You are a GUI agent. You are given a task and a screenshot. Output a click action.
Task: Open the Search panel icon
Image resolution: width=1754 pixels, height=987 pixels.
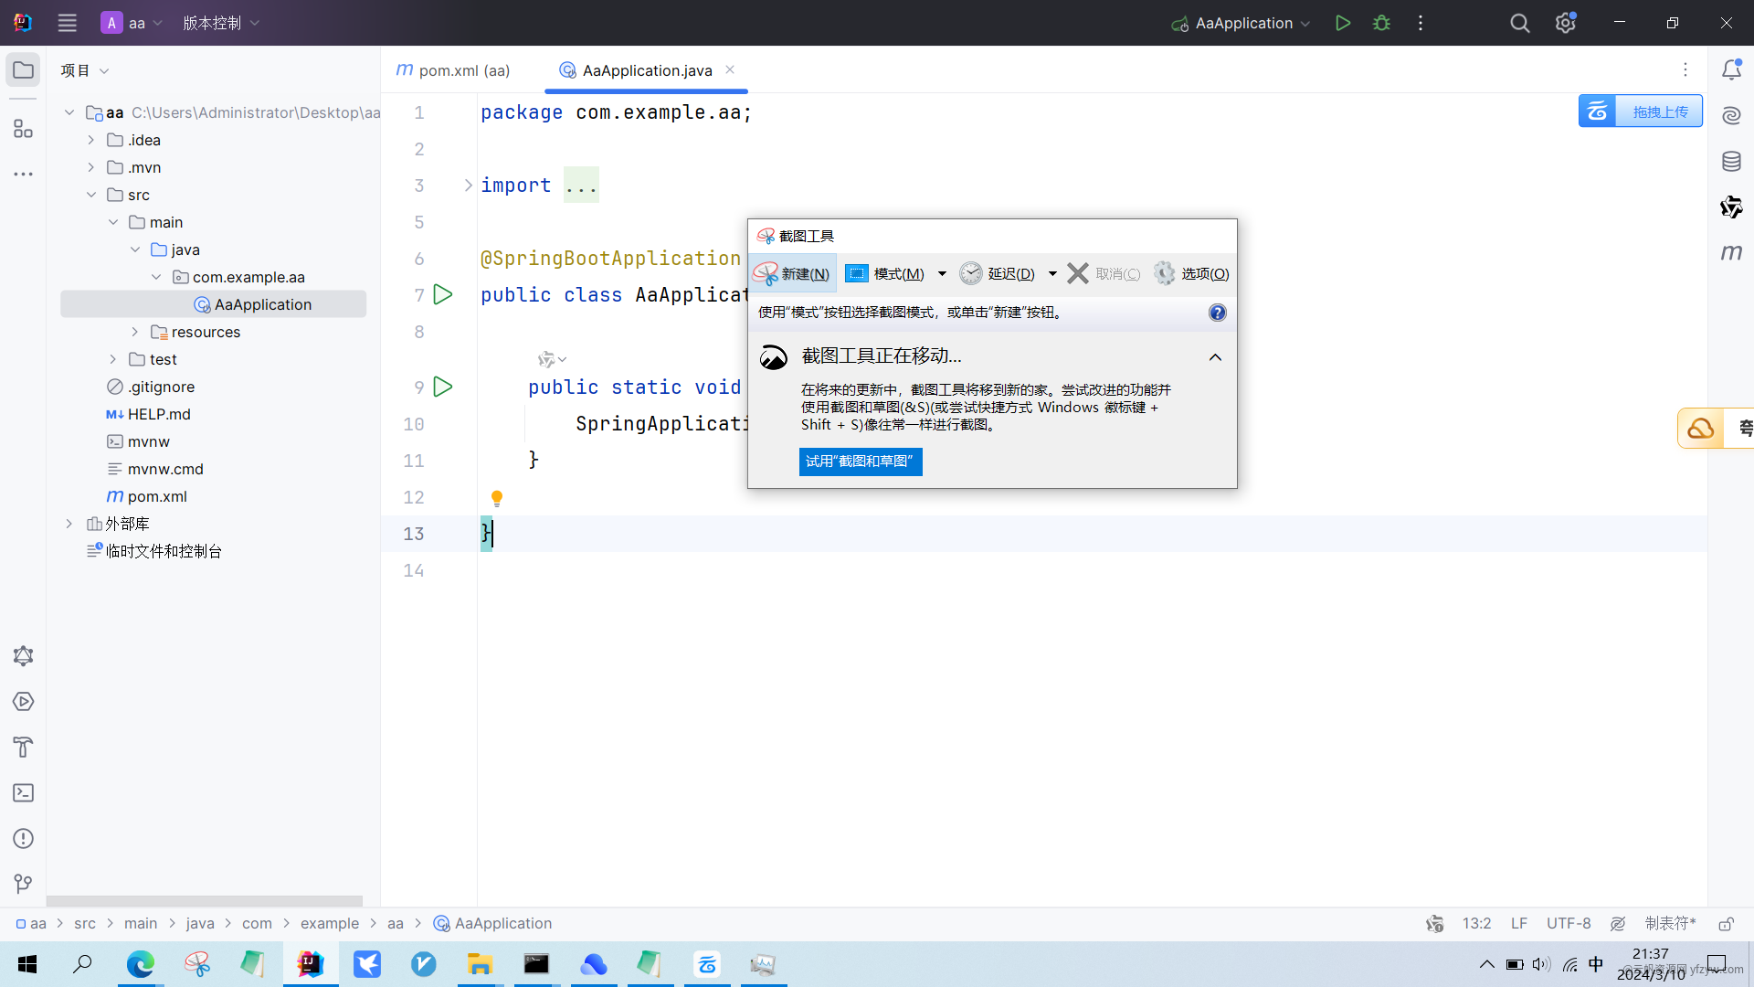pos(1519,23)
